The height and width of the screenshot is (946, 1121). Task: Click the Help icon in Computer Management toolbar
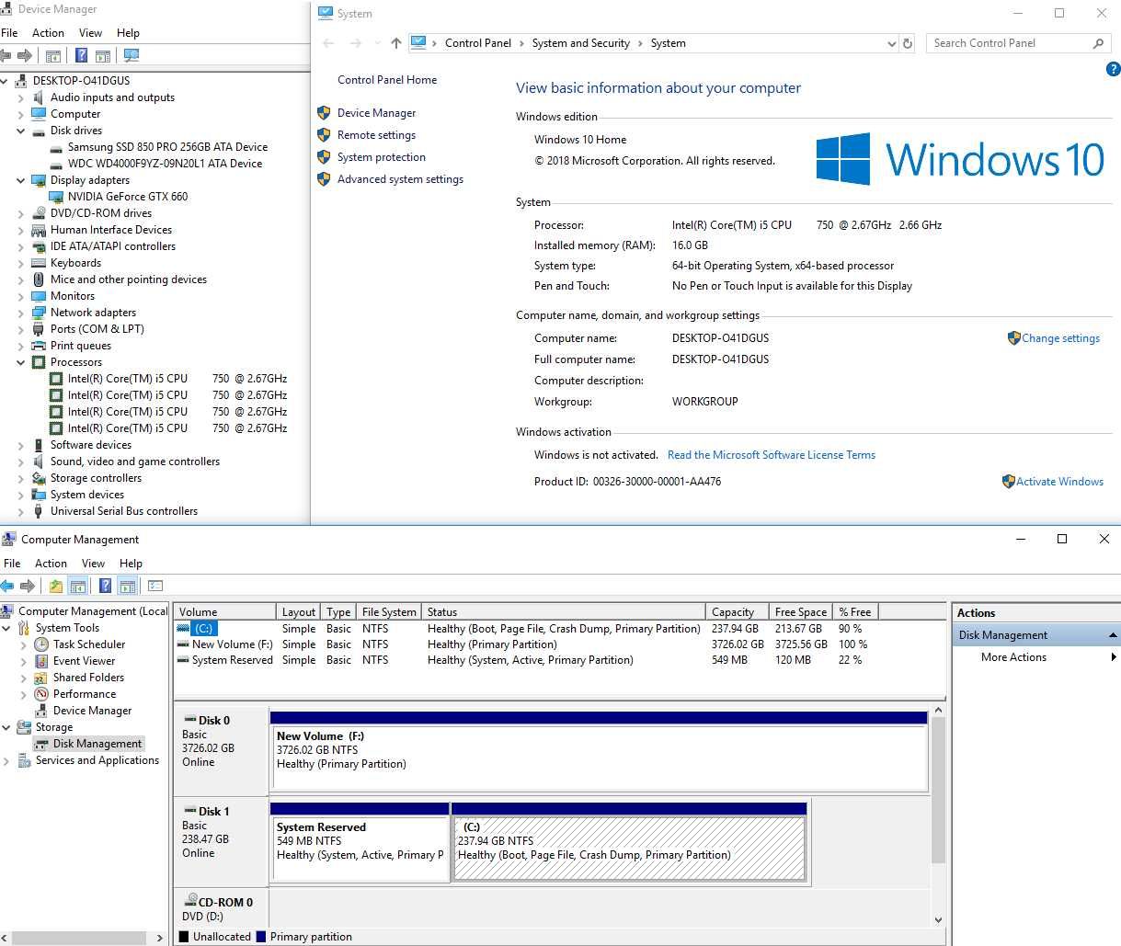105,586
